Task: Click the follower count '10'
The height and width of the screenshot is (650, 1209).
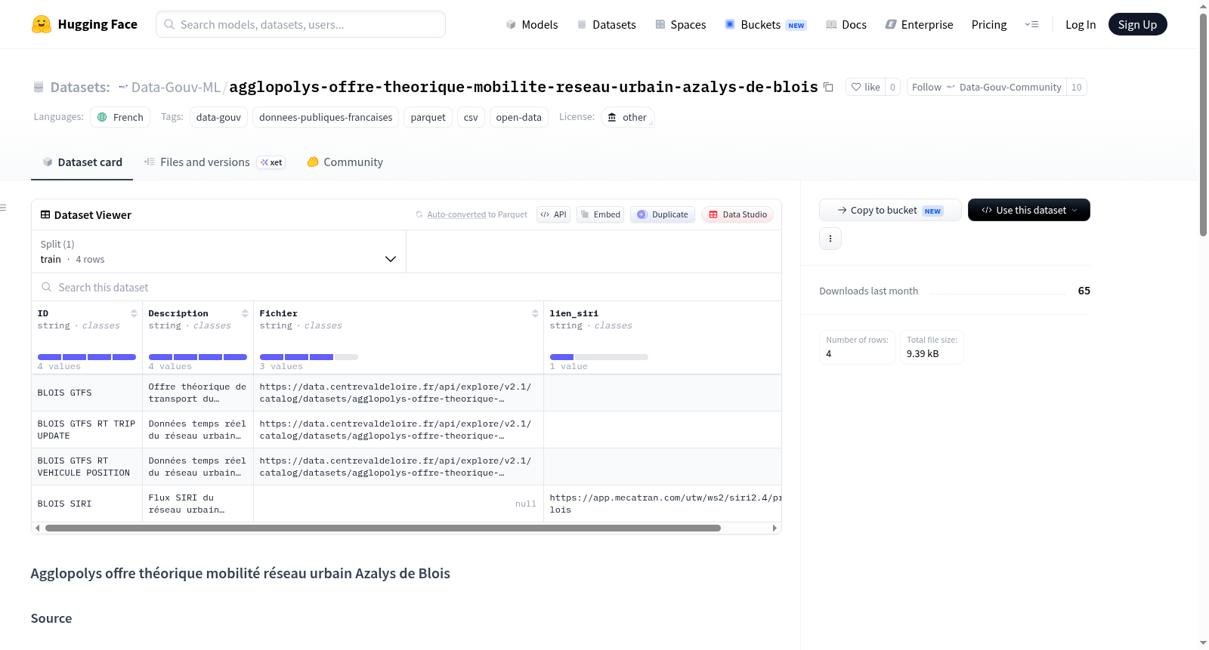Action: 1077,87
